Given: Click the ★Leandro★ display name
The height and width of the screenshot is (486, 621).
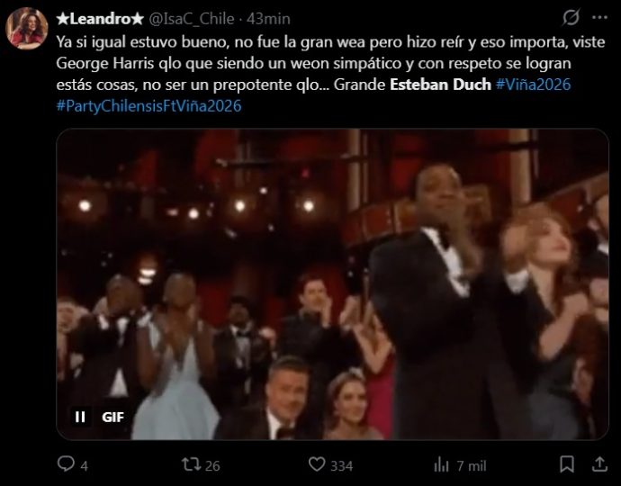Looking at the screenshot, I should tap(99, 19).
